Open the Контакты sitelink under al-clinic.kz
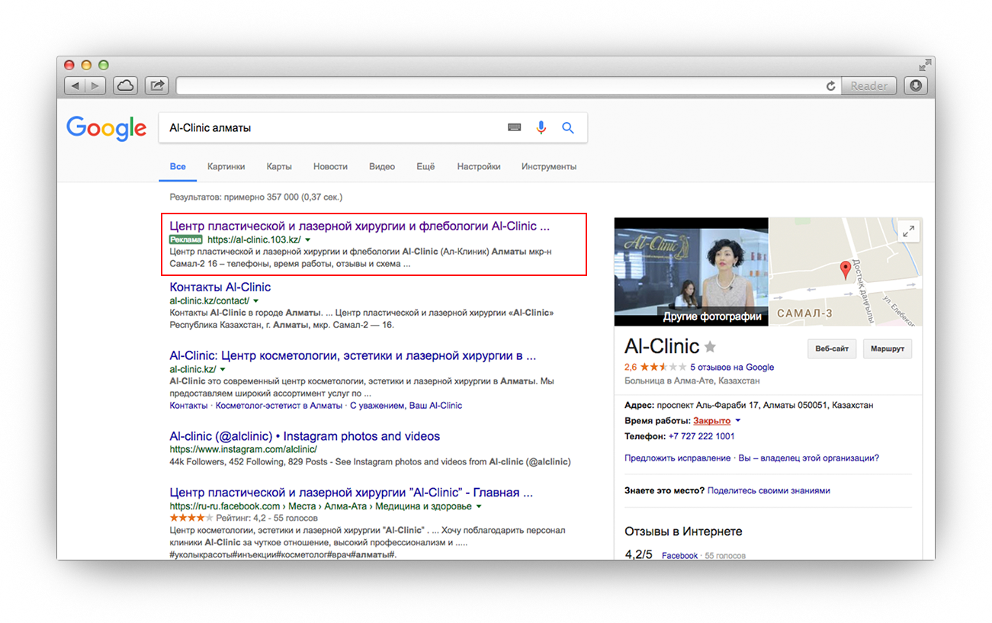This screenshot has height=623, width=992. click(x=188, y=406)
